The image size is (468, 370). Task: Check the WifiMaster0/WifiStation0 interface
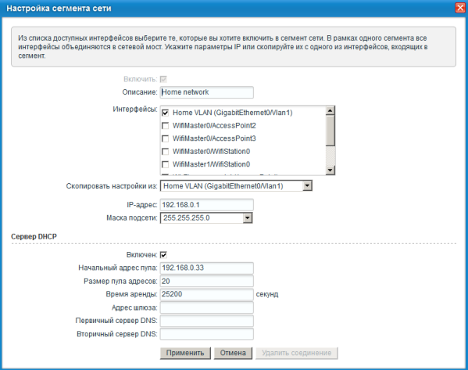pos(165,152)
